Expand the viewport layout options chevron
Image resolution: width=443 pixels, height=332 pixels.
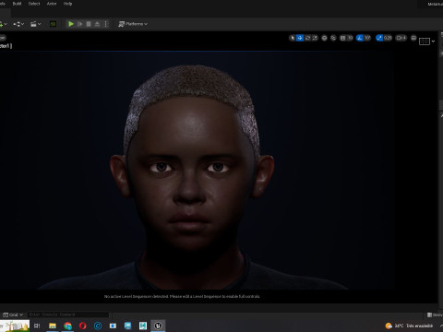[433, 41]
